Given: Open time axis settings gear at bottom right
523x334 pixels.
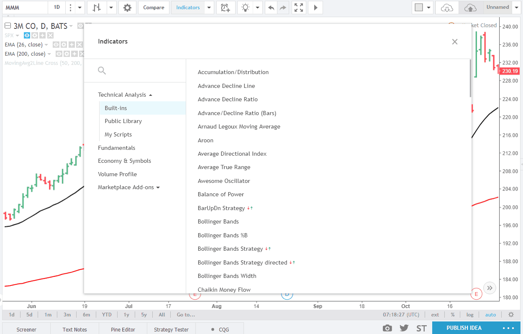Looking at the screenshot, I should (x=511, y=315).
